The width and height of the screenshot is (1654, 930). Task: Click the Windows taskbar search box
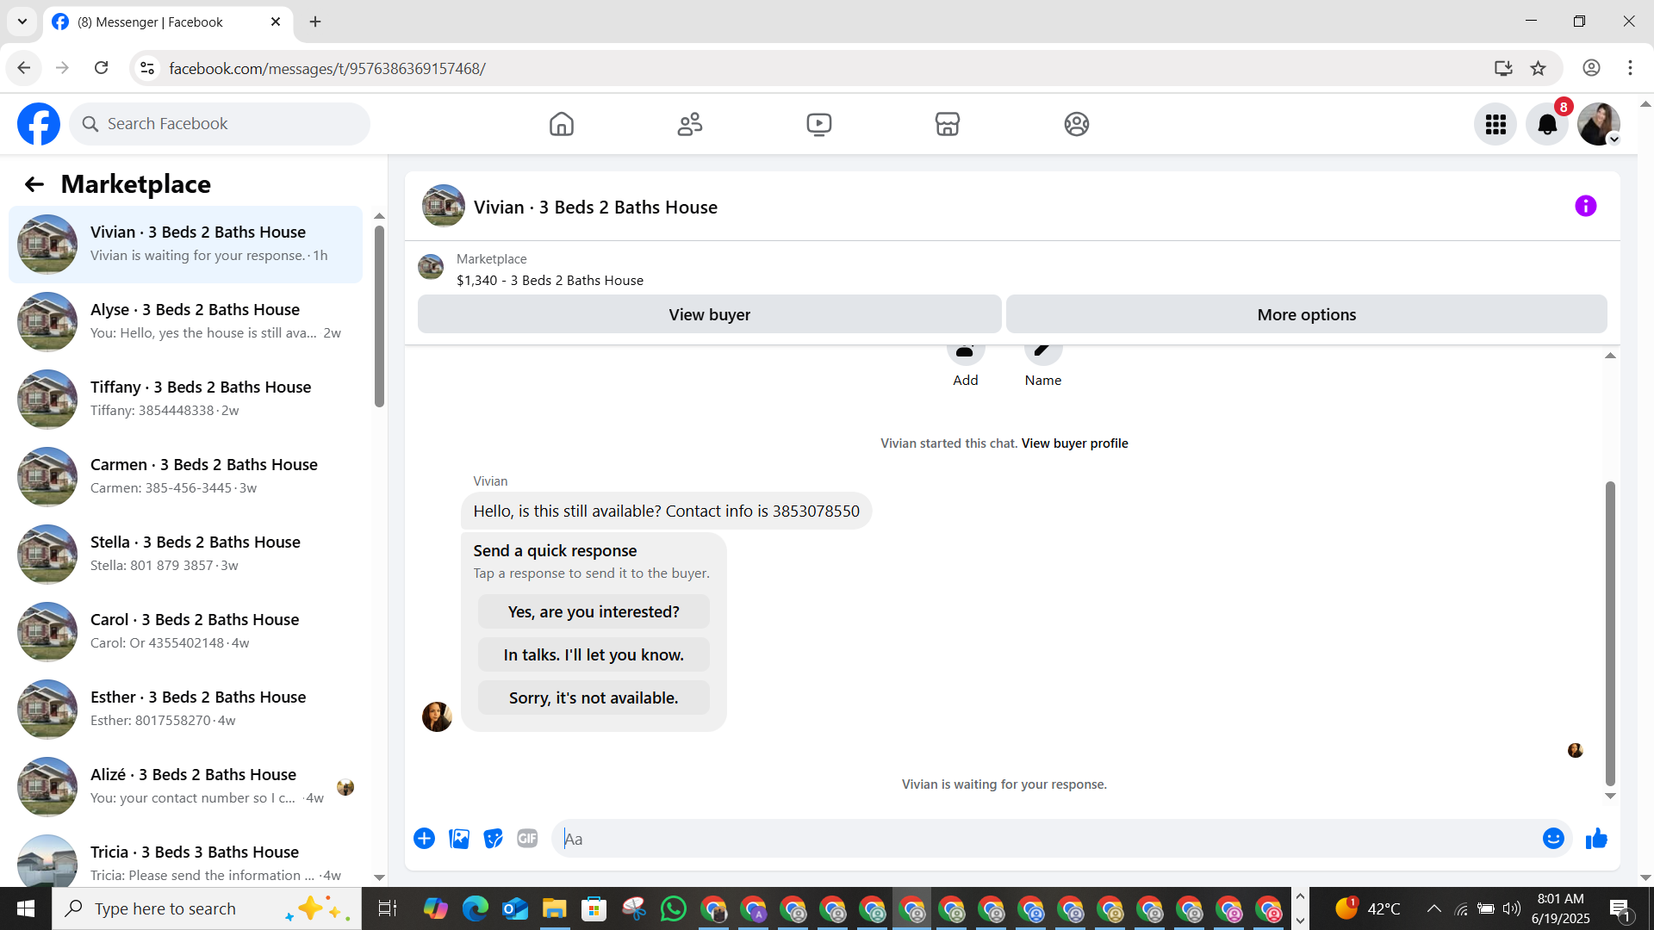click(x=207, y=908)
